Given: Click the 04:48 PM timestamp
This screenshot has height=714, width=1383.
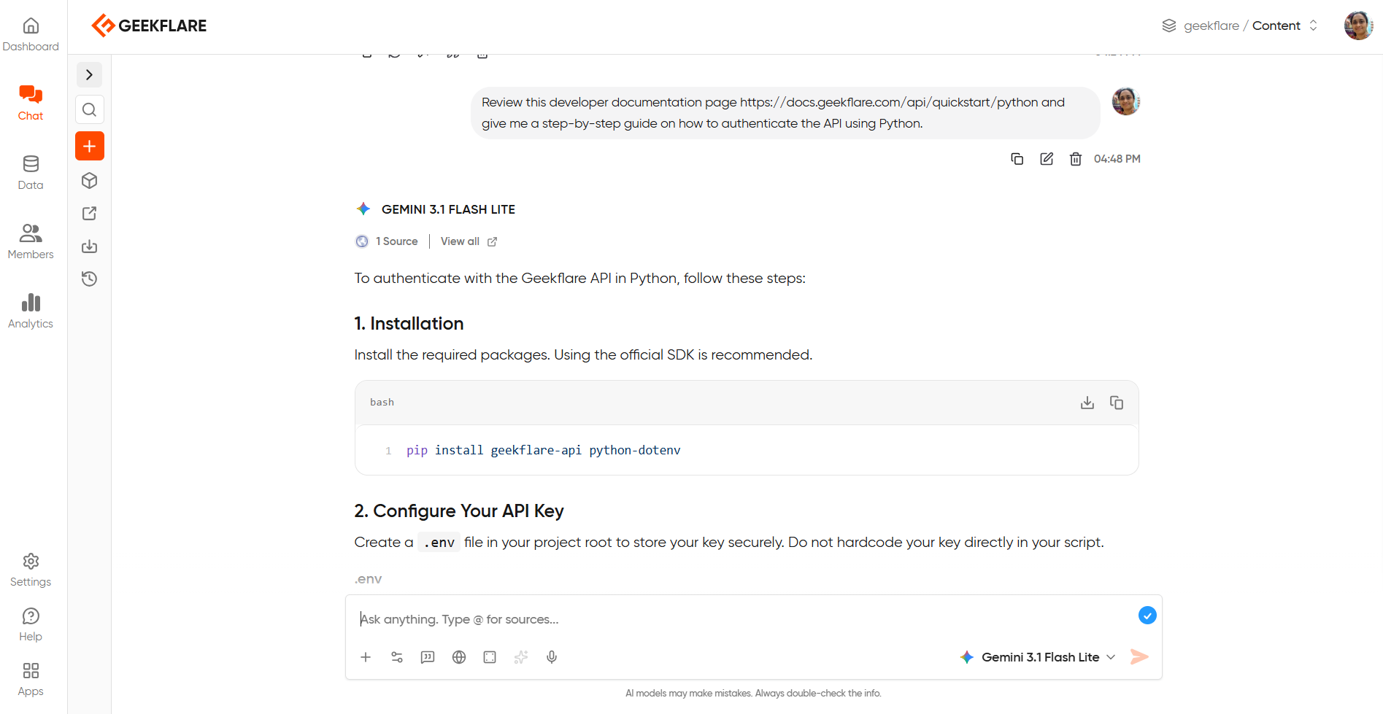Looking at the screenshot, I should point(1117,159).
